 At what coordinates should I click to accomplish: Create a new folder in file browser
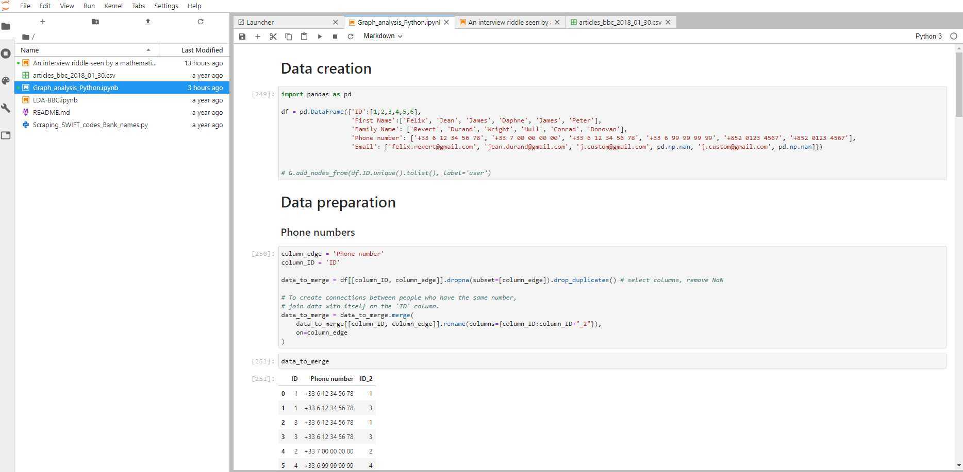[x=95, y=22]
